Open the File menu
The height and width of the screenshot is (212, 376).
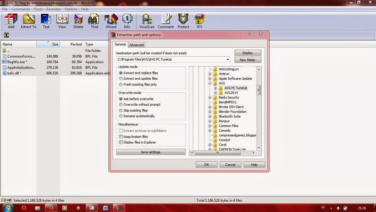coord(5,9)
